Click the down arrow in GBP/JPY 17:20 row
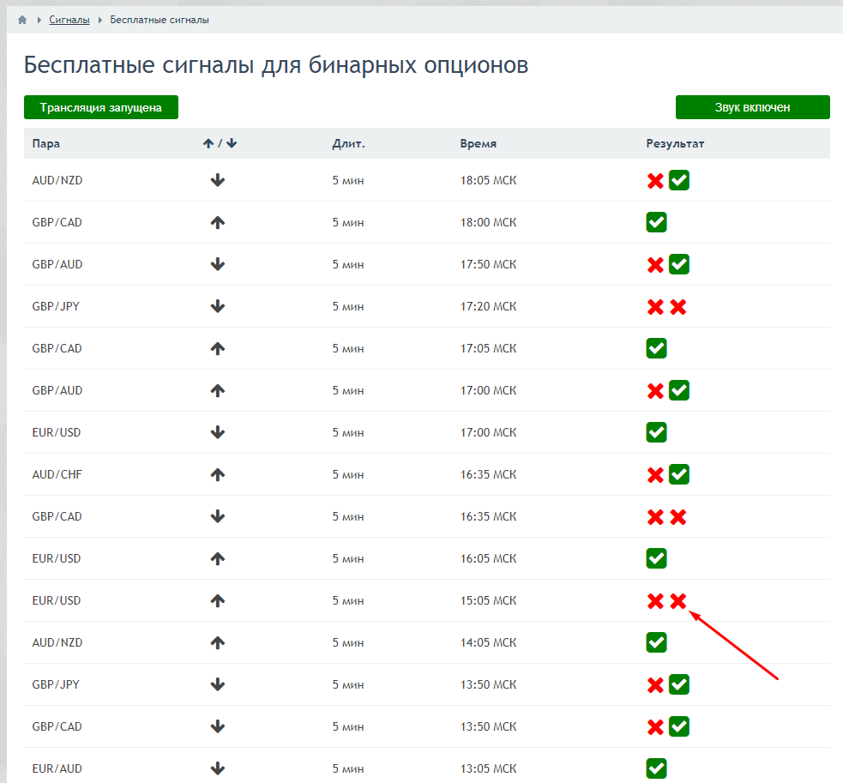The height and width of the screenshot is (783, 843). click(217, 306)
